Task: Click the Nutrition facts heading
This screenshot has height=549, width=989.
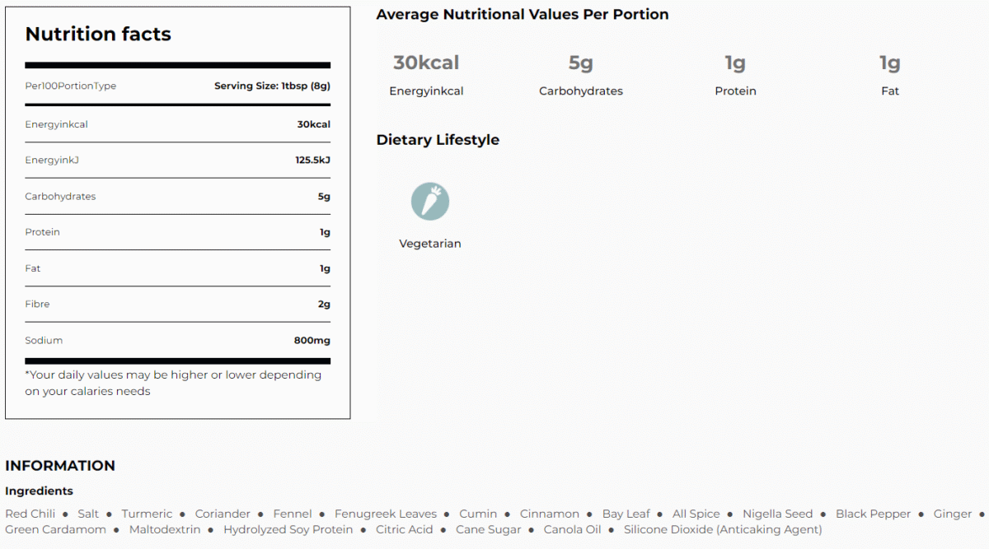Action: click(x=98, y=35)
